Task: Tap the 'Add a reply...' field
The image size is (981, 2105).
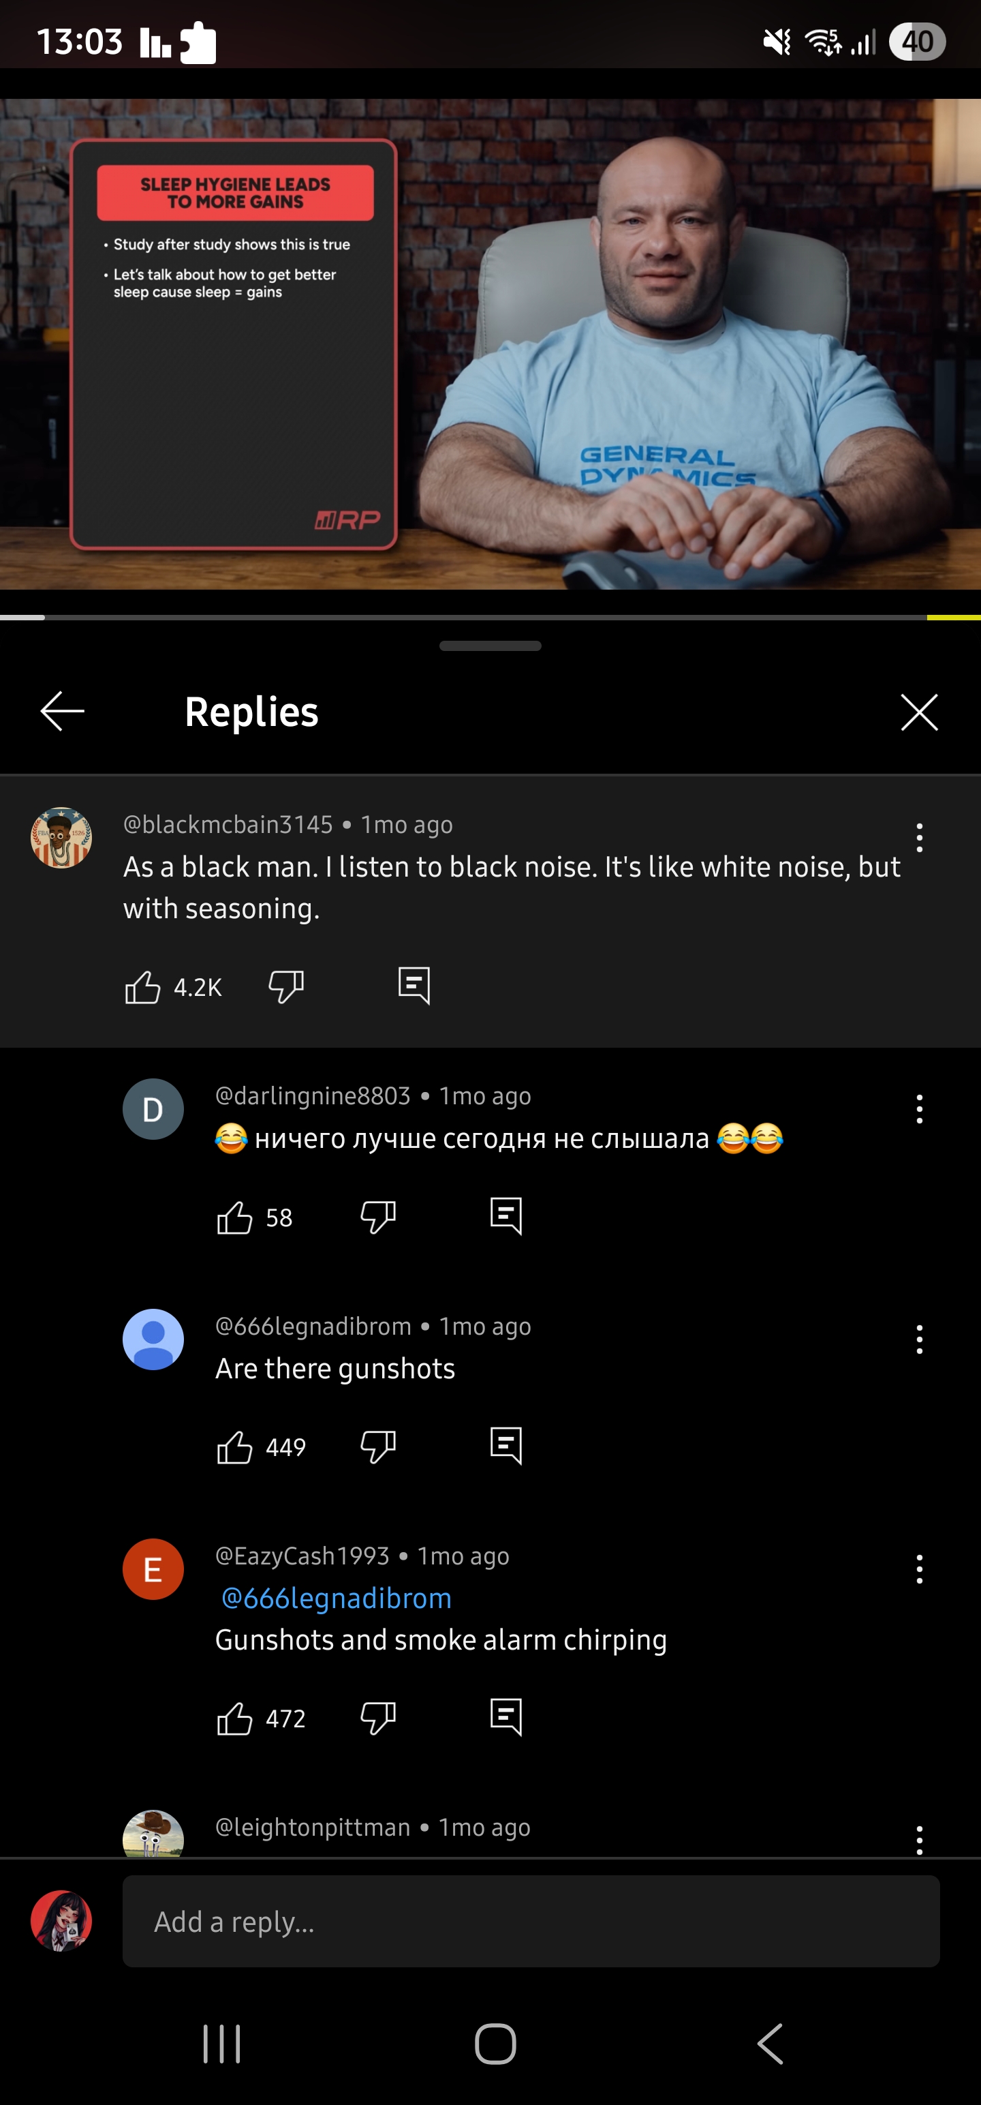Action: coord(531,1921)
